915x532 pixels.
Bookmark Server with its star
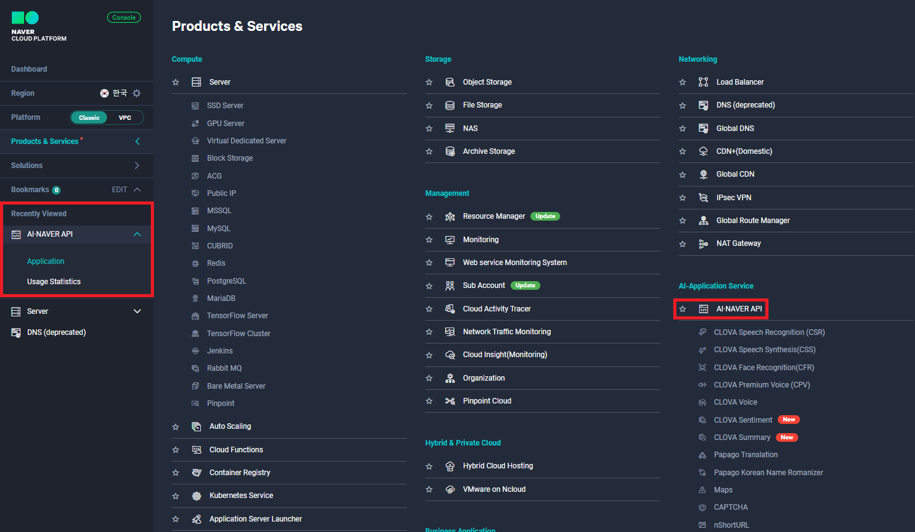pos(176,82)
